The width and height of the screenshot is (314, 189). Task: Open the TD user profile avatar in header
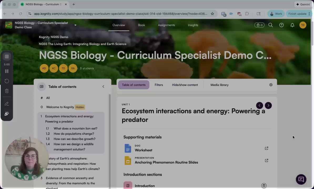303,25
